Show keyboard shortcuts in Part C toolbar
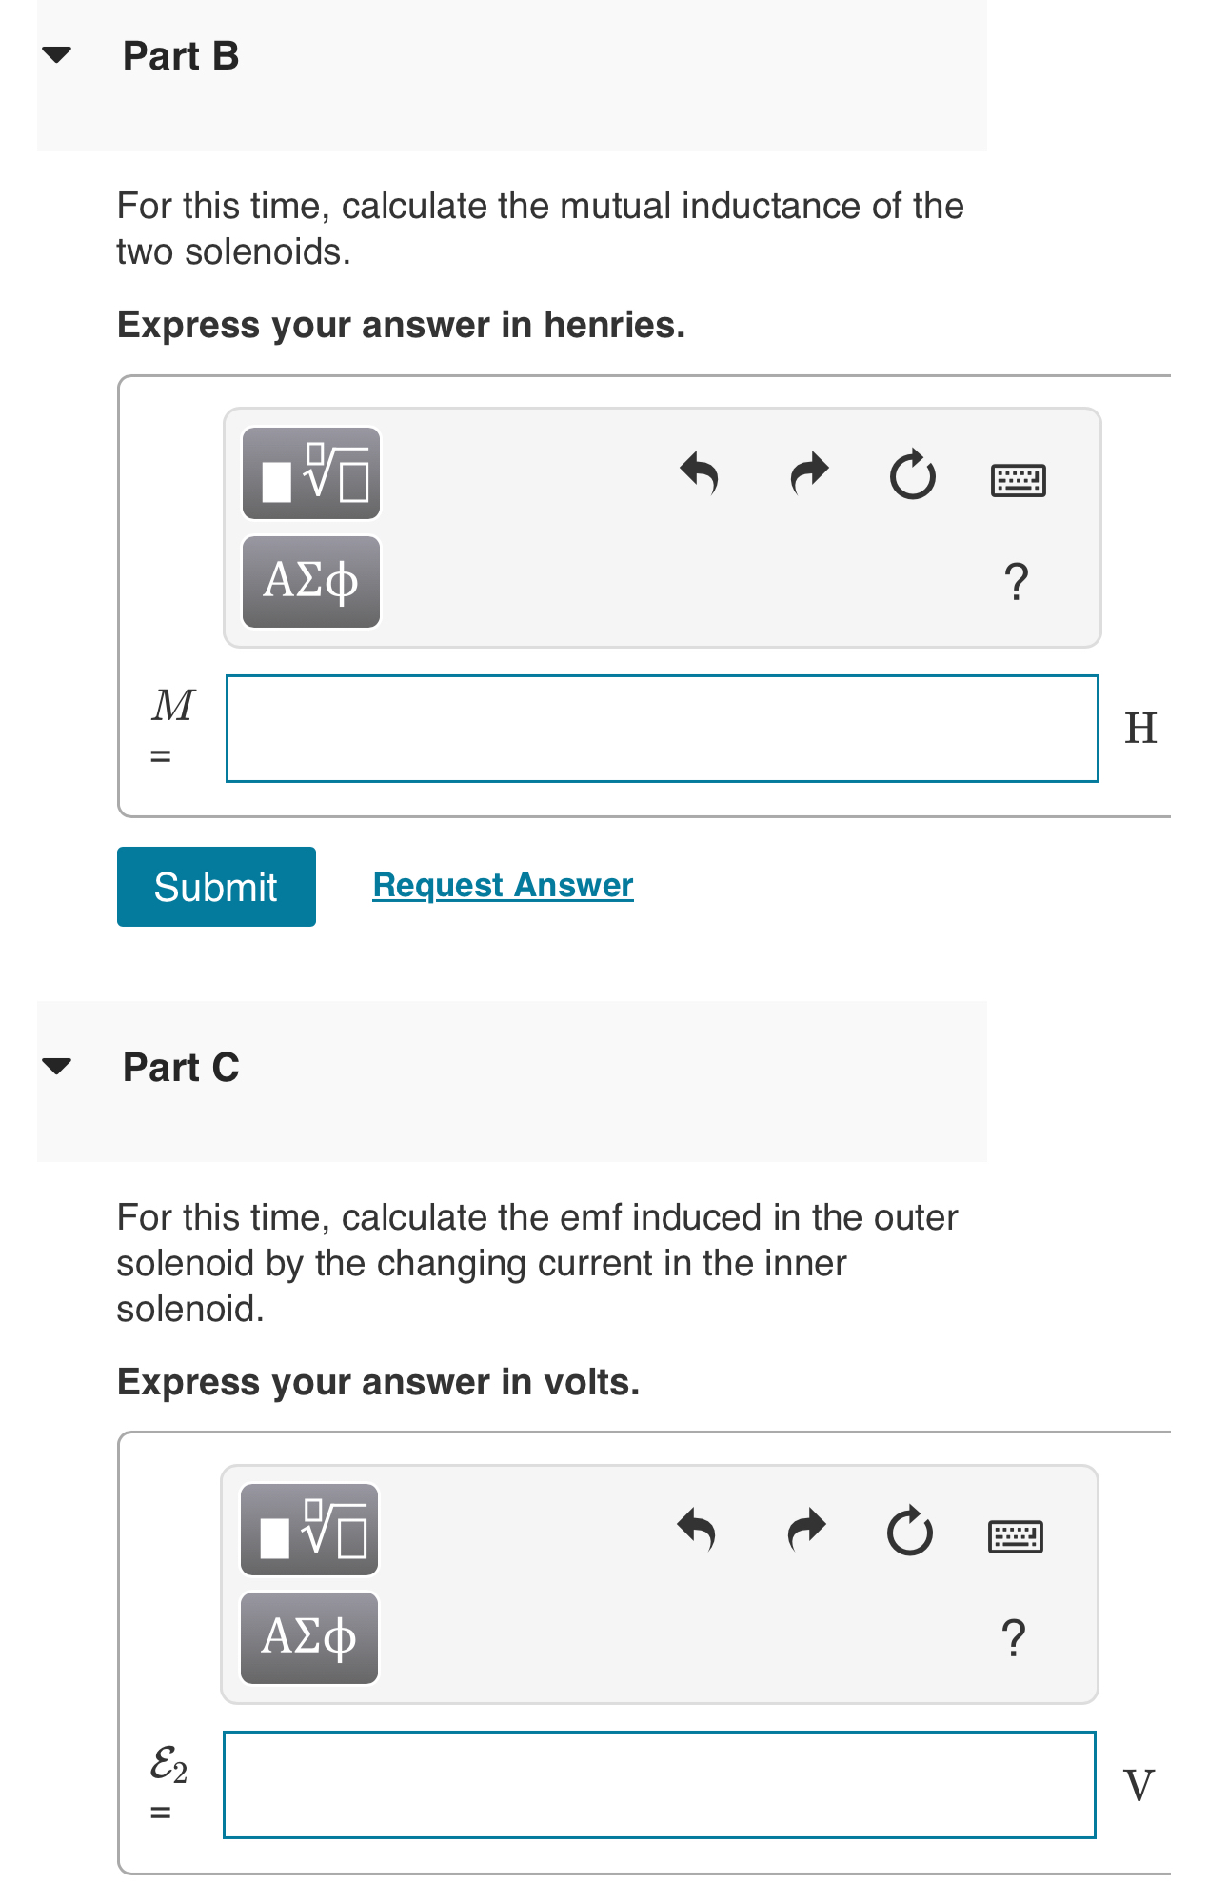This screenshot has width=1228, height=1884. 1015,1535
